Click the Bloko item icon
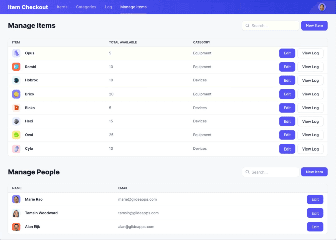The image size is (336, 240). pos(16,108)
